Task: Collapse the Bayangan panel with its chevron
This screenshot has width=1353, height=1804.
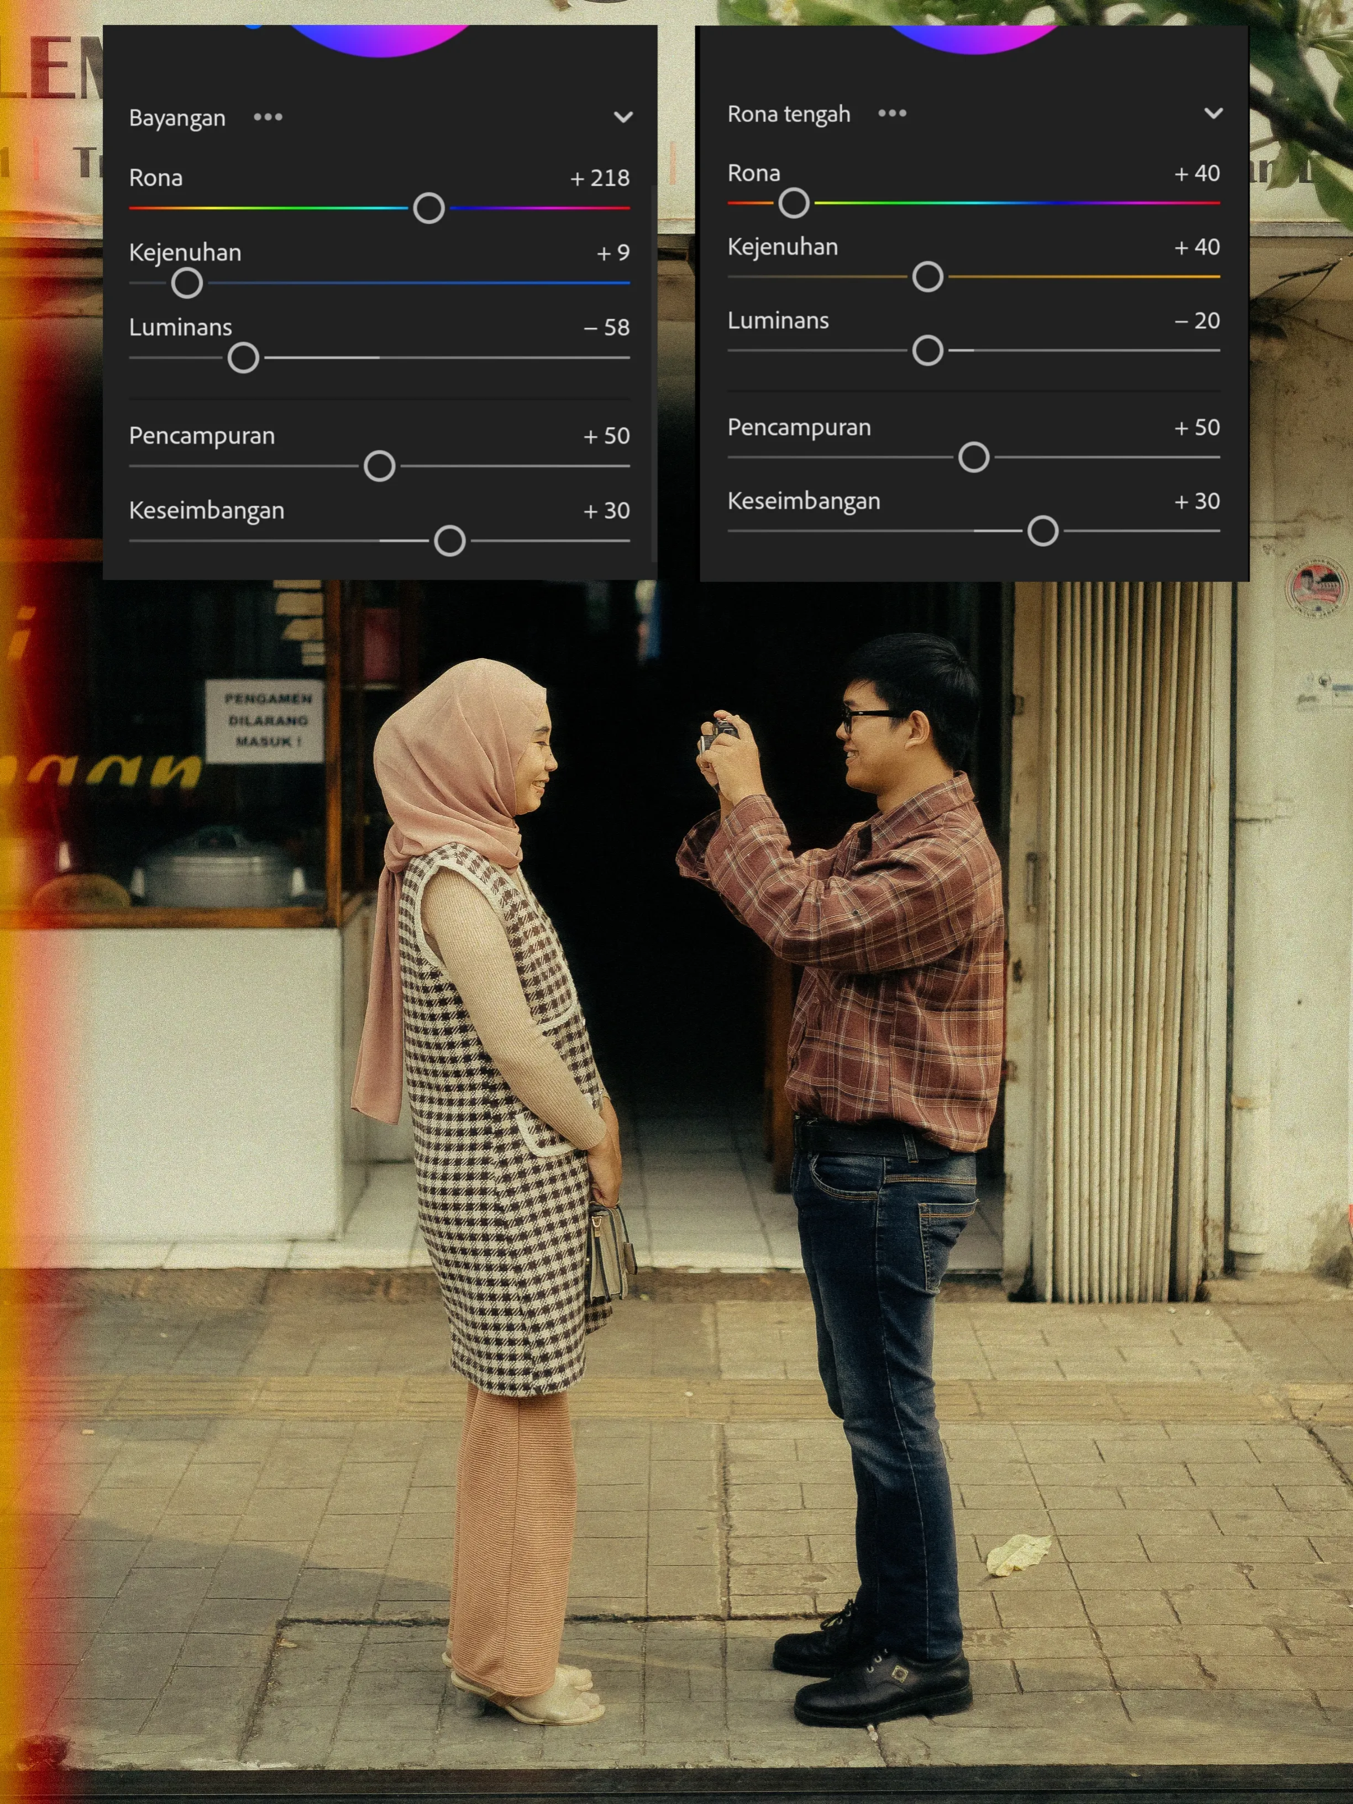Action: click(625, 117)
